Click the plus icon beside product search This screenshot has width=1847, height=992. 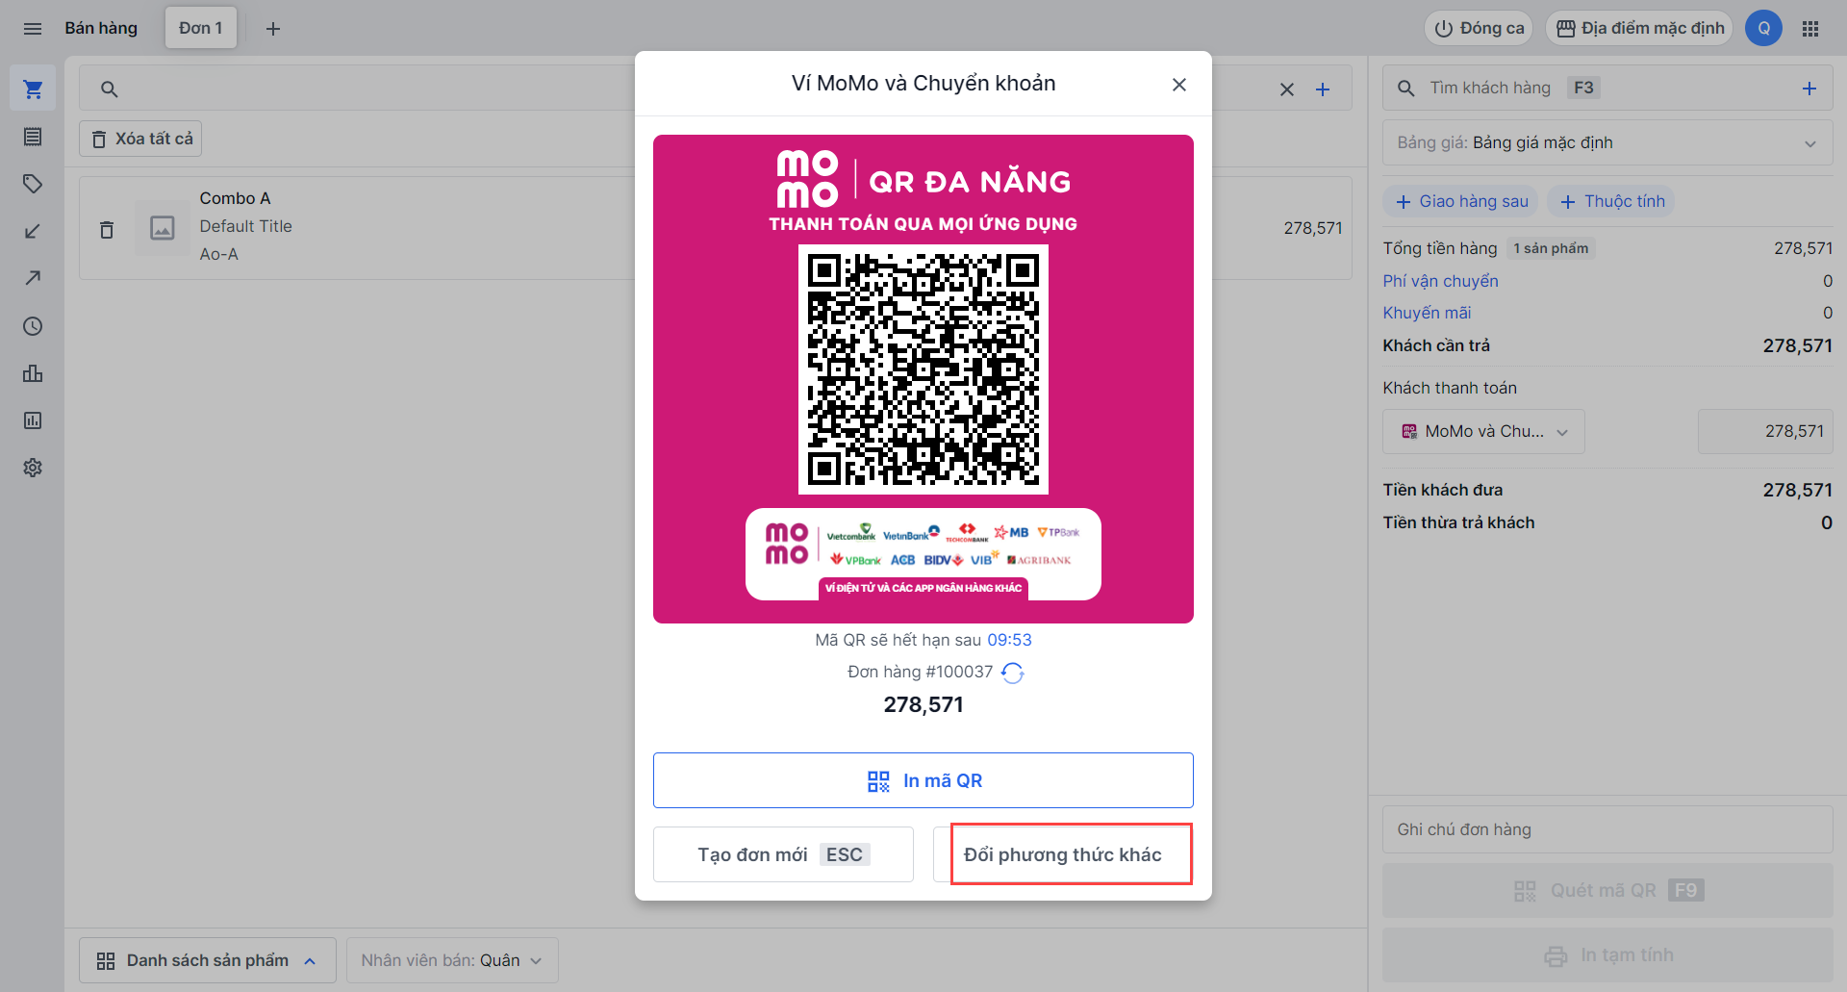click(x=1323, y=89)
